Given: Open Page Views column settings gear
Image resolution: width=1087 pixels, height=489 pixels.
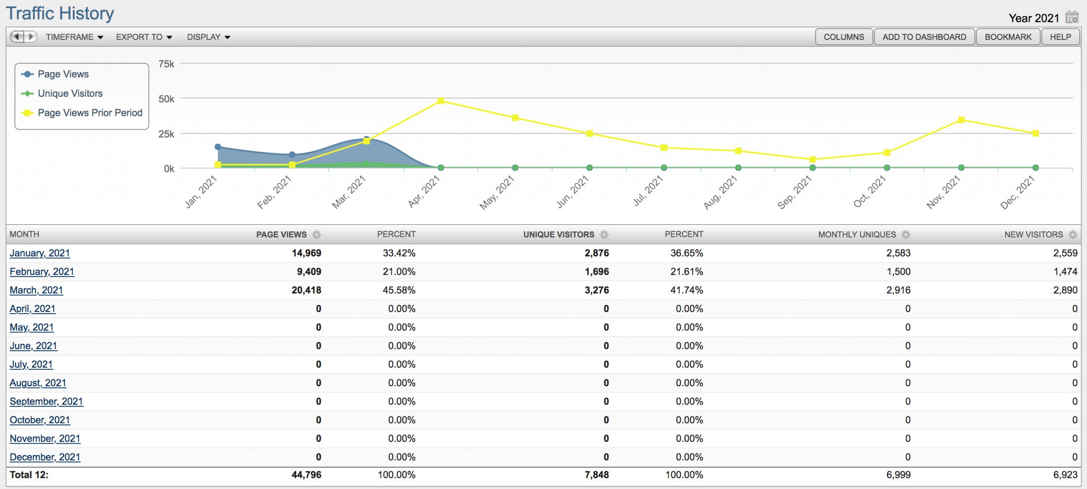Looking at the screenshot, I should click(x=316, y=234).
